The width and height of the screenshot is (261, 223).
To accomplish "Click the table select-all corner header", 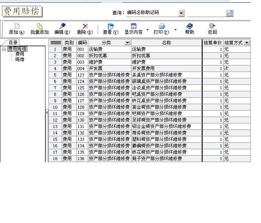I will pos(55,43).
